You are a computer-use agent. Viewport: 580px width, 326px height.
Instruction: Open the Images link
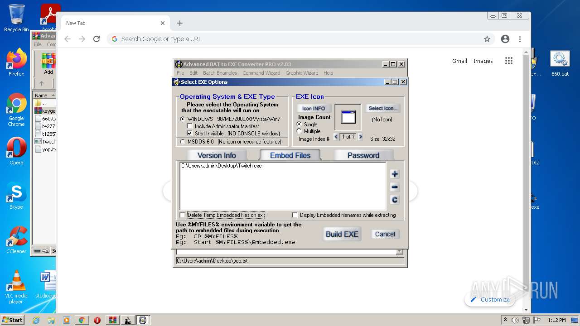[x=483, y=61]
